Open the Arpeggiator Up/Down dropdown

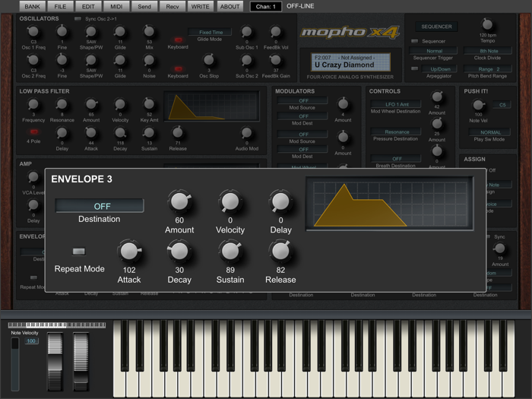coord(440,69)
